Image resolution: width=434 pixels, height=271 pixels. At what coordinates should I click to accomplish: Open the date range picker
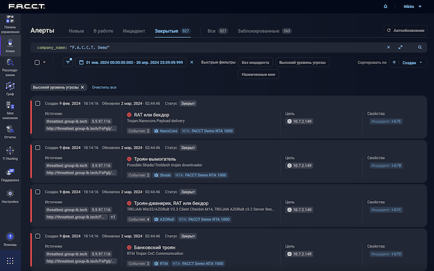(131, 63)
